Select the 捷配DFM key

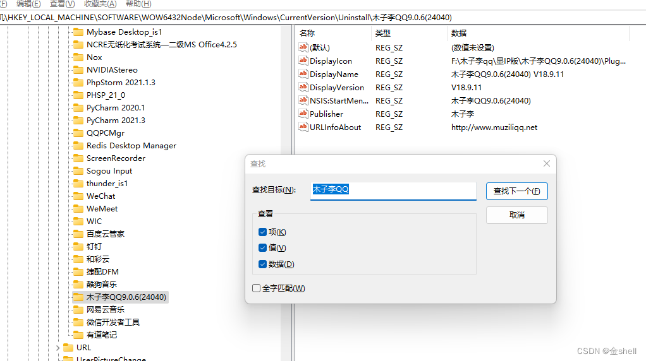coord(102,272)
